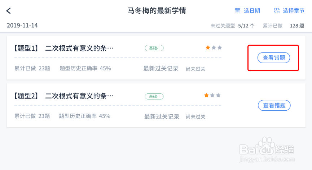This screenshot has height=170, width=312.
Task: Click the chapter grid icon beside 选择章节
Action: (277, 10)
